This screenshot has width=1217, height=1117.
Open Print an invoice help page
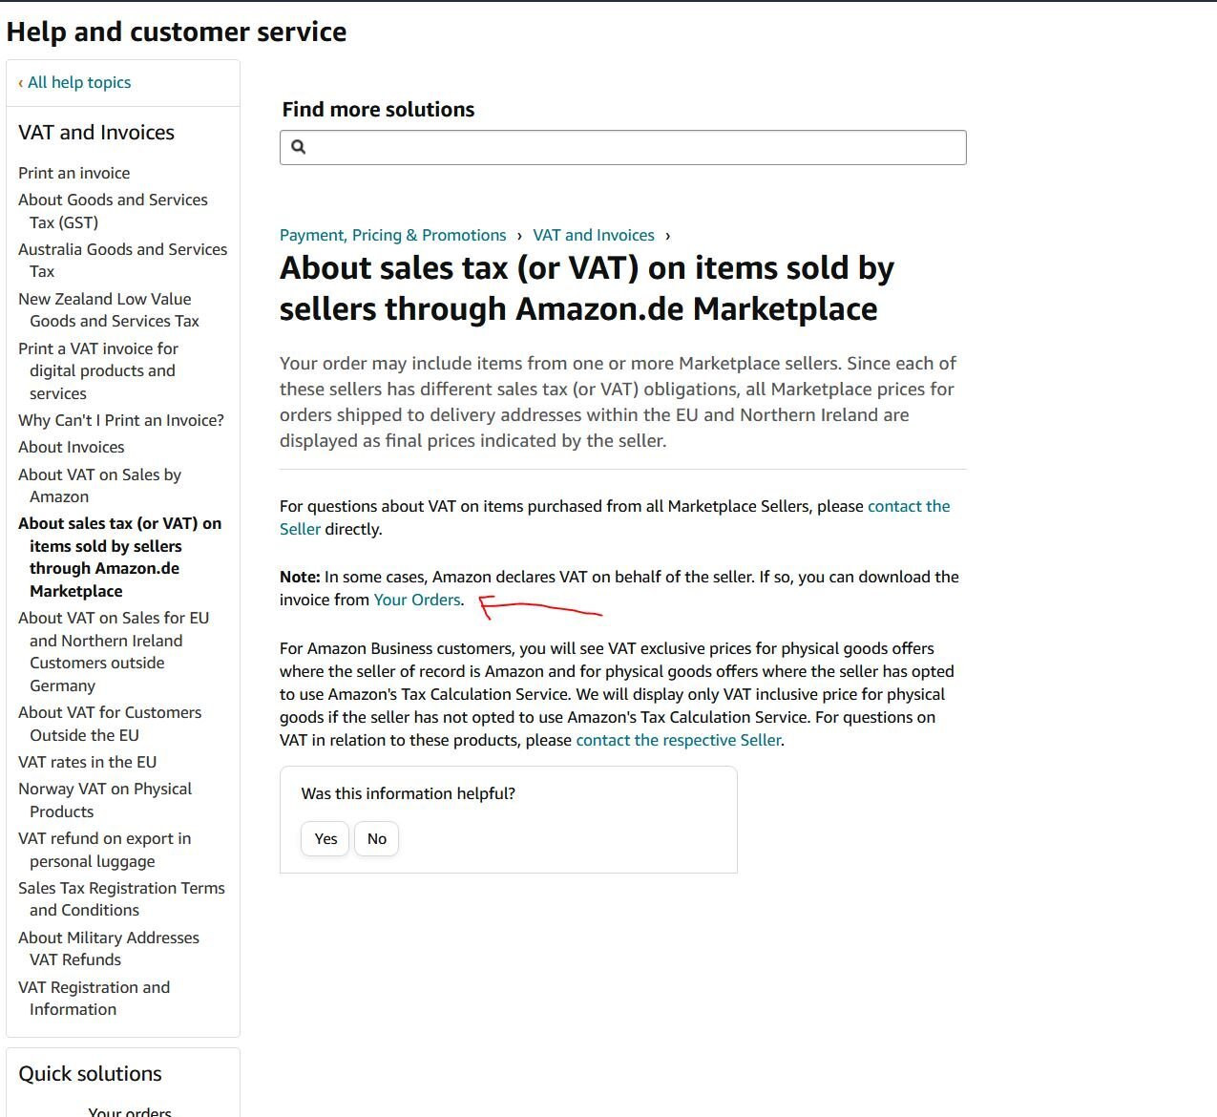tap(74, 173)
